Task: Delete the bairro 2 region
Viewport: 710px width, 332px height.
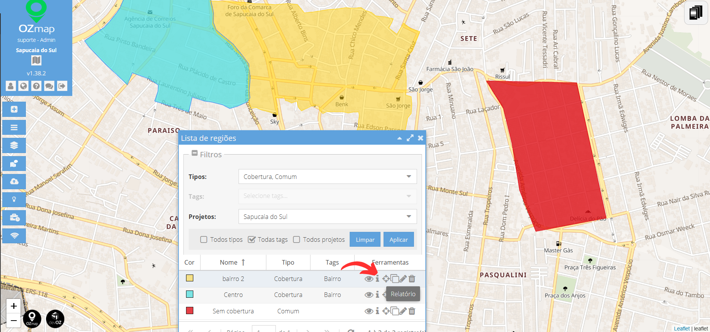Action: click(412, 279)
